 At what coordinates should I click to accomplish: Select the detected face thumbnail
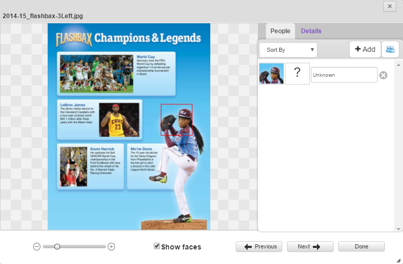(271, 74)
